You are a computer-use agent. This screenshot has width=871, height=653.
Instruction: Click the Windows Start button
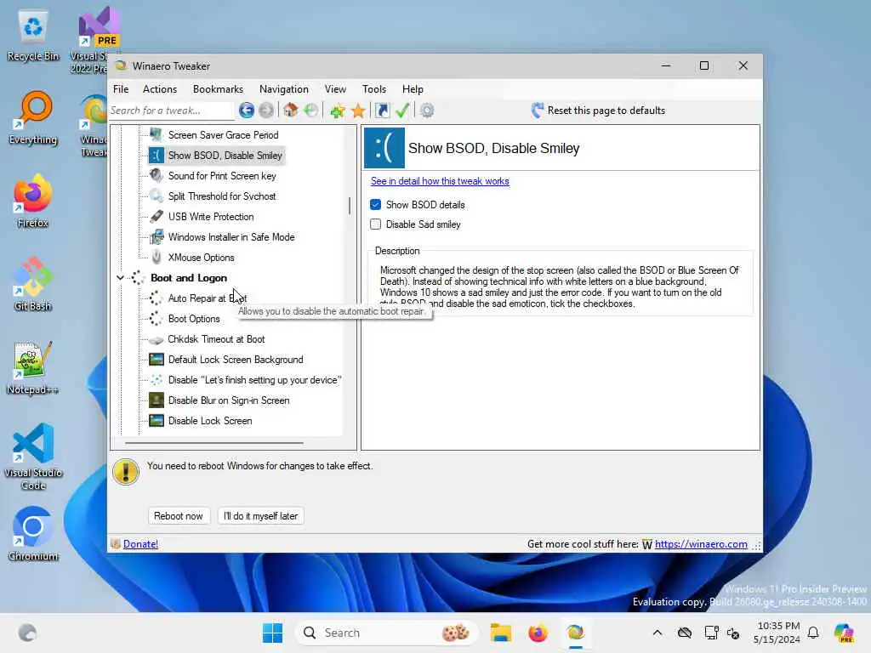[272, 633]
